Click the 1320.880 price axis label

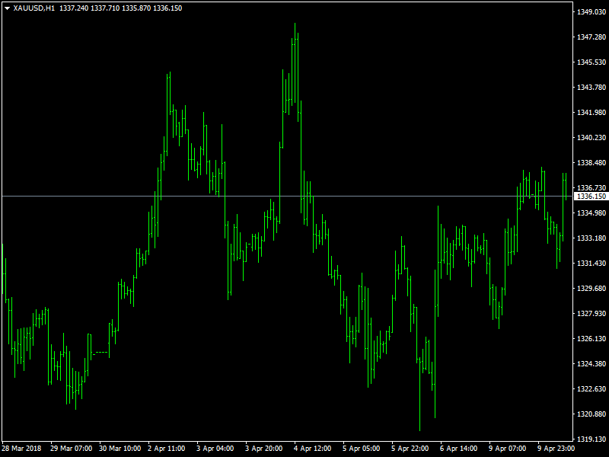point(591,414)
